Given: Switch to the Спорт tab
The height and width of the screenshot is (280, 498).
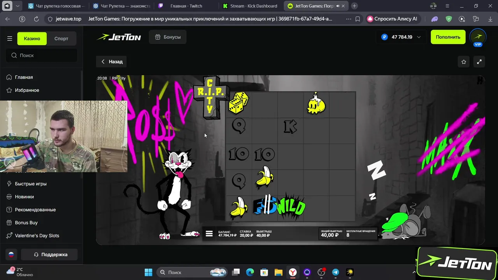Looking at the screenshot, I should (61, 38).
